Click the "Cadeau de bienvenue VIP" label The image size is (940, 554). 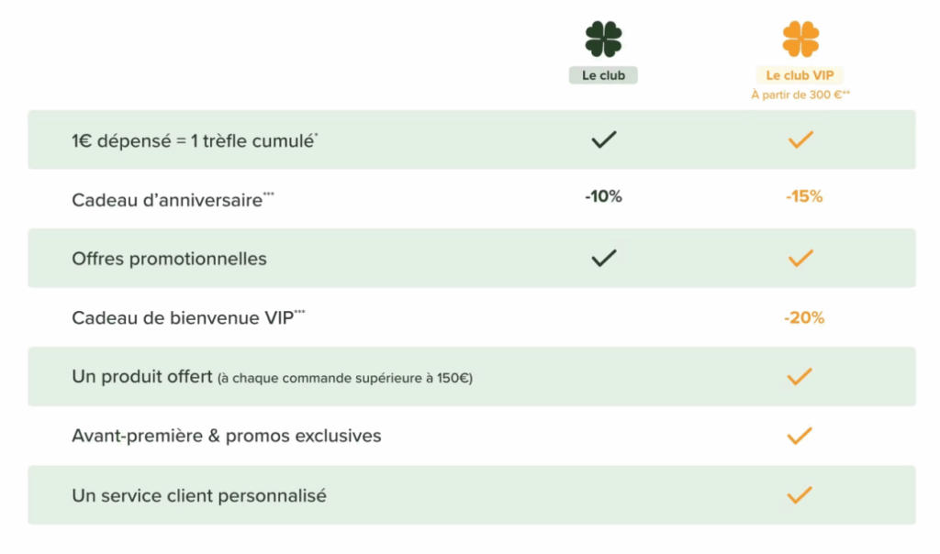click(183, 318)
